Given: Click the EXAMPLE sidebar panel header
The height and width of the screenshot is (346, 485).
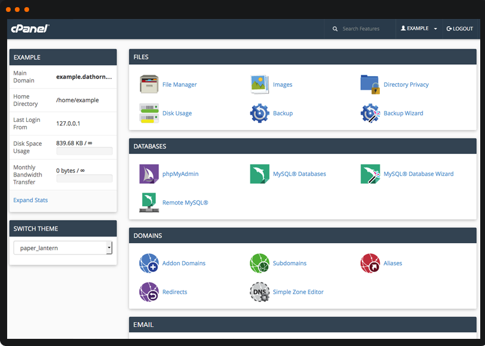Looking at the screenshot, I should (63, 57).
